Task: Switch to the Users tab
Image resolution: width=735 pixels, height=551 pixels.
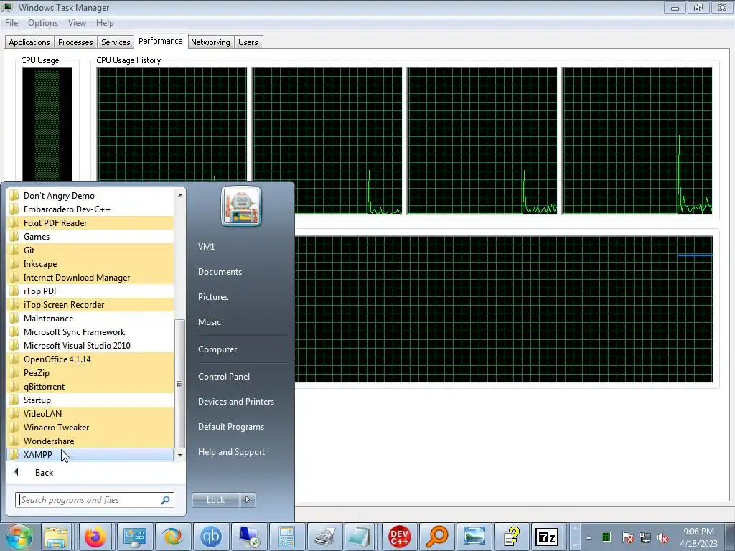Action: pos(248,42)
